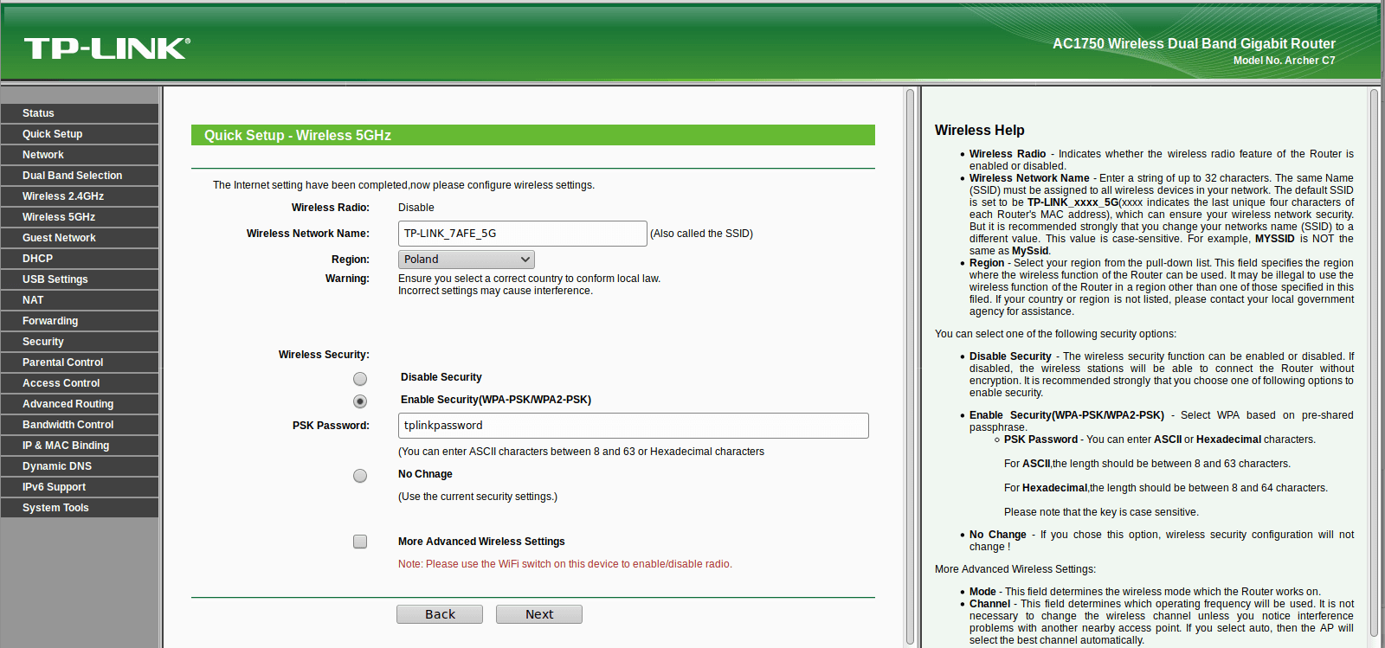Open IP & MAC Binding
1385x648 pixels.
pos(80,446)
